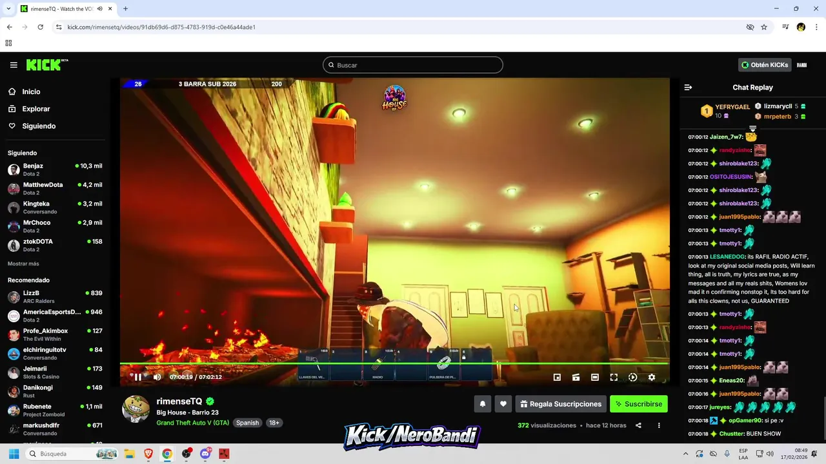
Task: Open the three-dot video options menu
Action: click(659, 425)
